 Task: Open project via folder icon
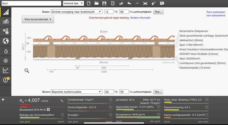96,3
